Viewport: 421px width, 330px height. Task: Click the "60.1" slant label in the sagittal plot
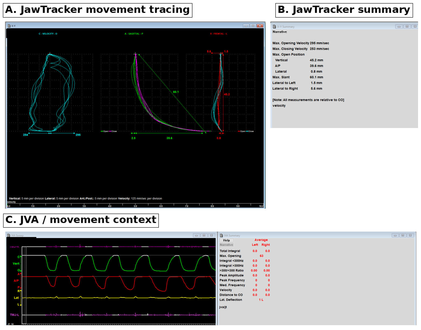tap(176, 92)
